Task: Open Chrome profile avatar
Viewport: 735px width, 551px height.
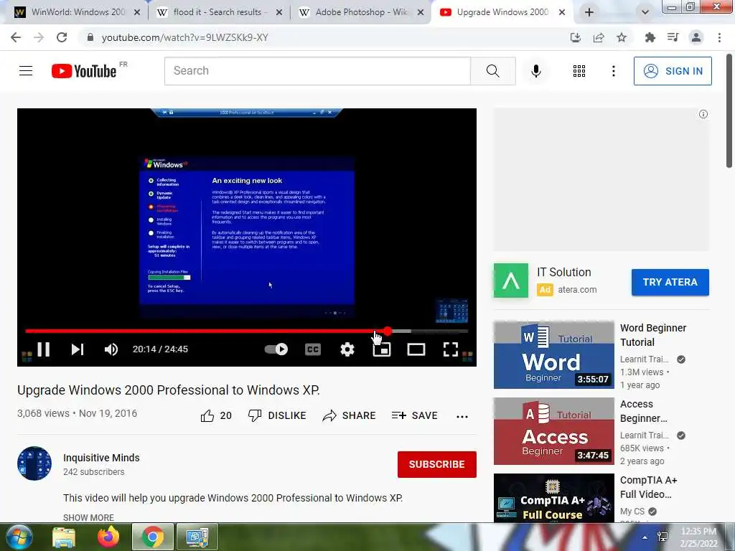Action: (x=696, y=37)
